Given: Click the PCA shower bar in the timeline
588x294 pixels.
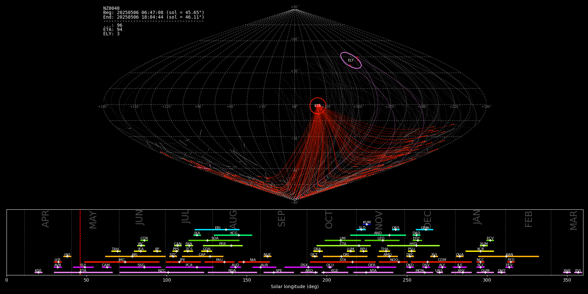Looking at the screenshot, I should 189,267.
